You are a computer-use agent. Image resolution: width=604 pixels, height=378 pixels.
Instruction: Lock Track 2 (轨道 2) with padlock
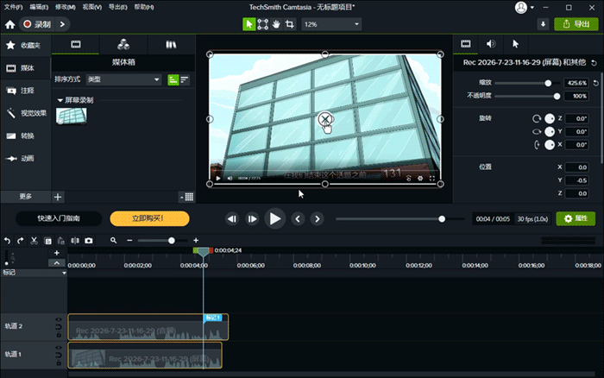point(59,335)
